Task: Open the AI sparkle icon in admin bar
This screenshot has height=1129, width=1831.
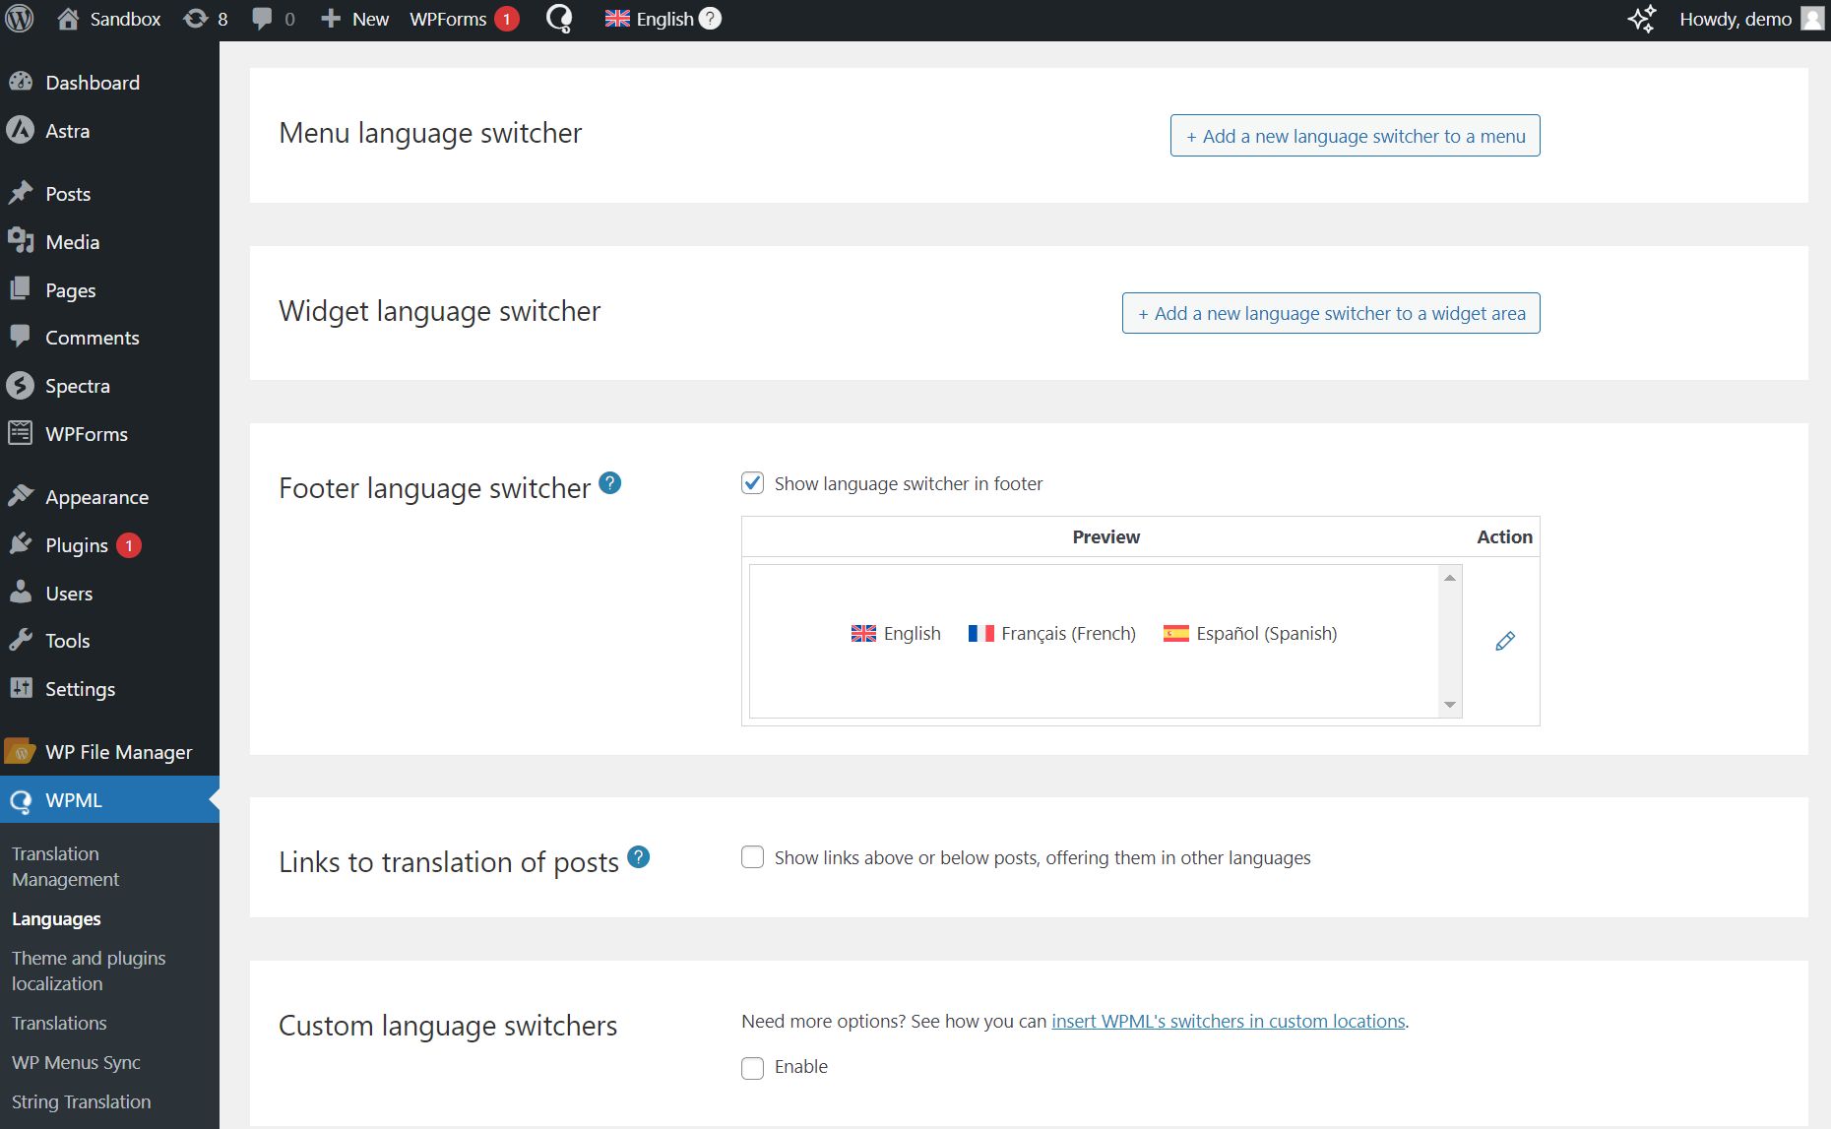Action: coord(1641,19)
